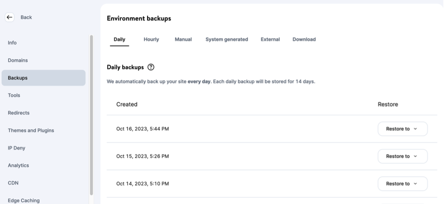The image size is (444, 204).
Task: Open Tools from the sidebar
Action: [x=14, y=95]
